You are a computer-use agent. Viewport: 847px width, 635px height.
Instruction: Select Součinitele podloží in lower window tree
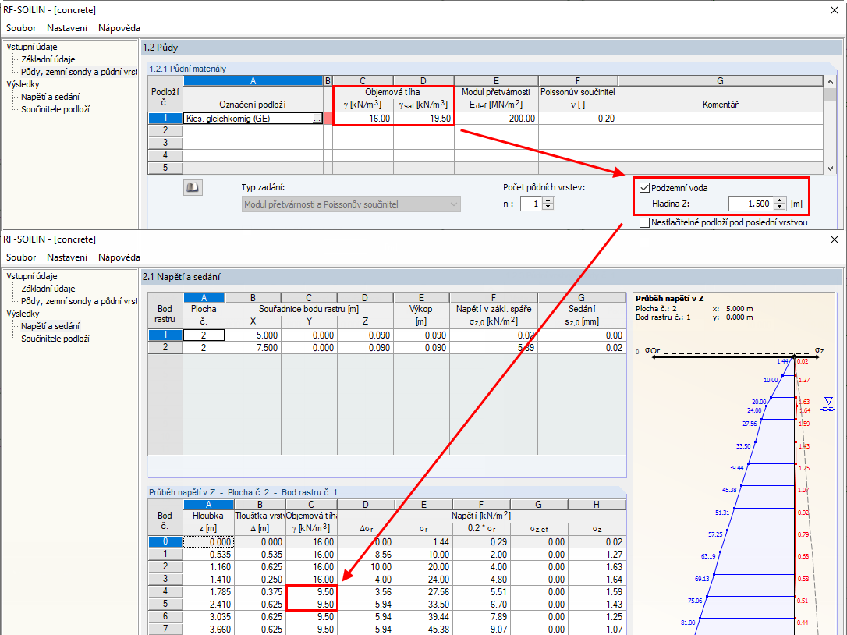point(55,339)
